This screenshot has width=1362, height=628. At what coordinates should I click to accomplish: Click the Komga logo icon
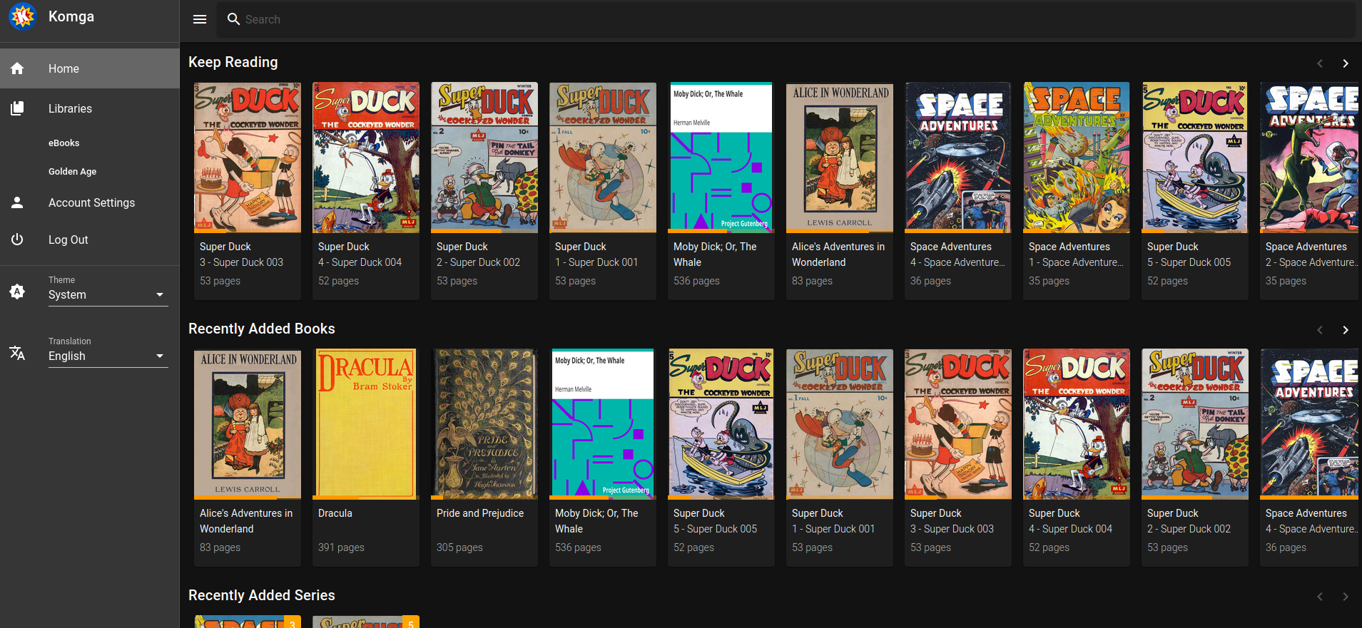22,16
